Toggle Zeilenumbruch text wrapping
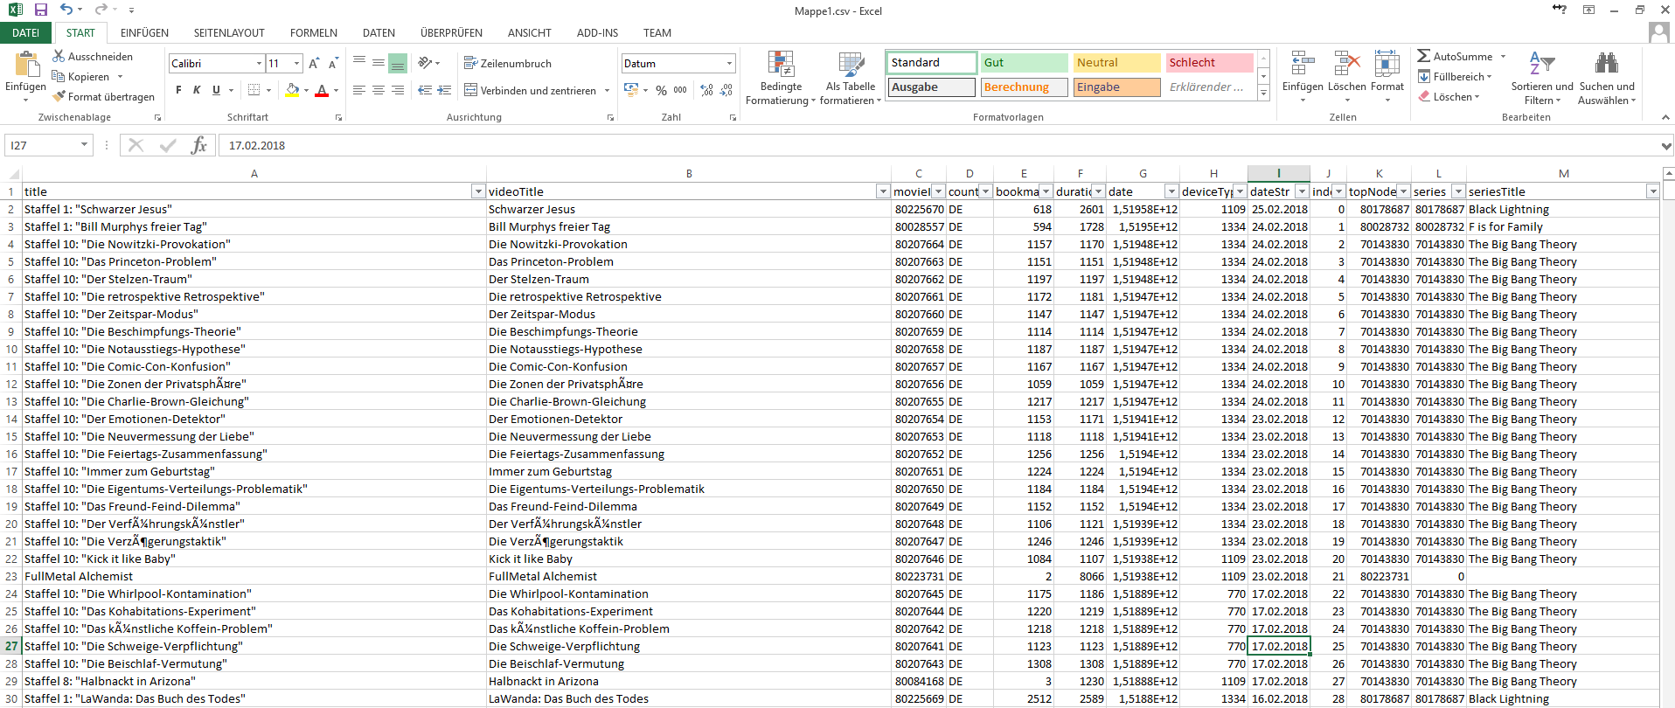 coord(508,63)
